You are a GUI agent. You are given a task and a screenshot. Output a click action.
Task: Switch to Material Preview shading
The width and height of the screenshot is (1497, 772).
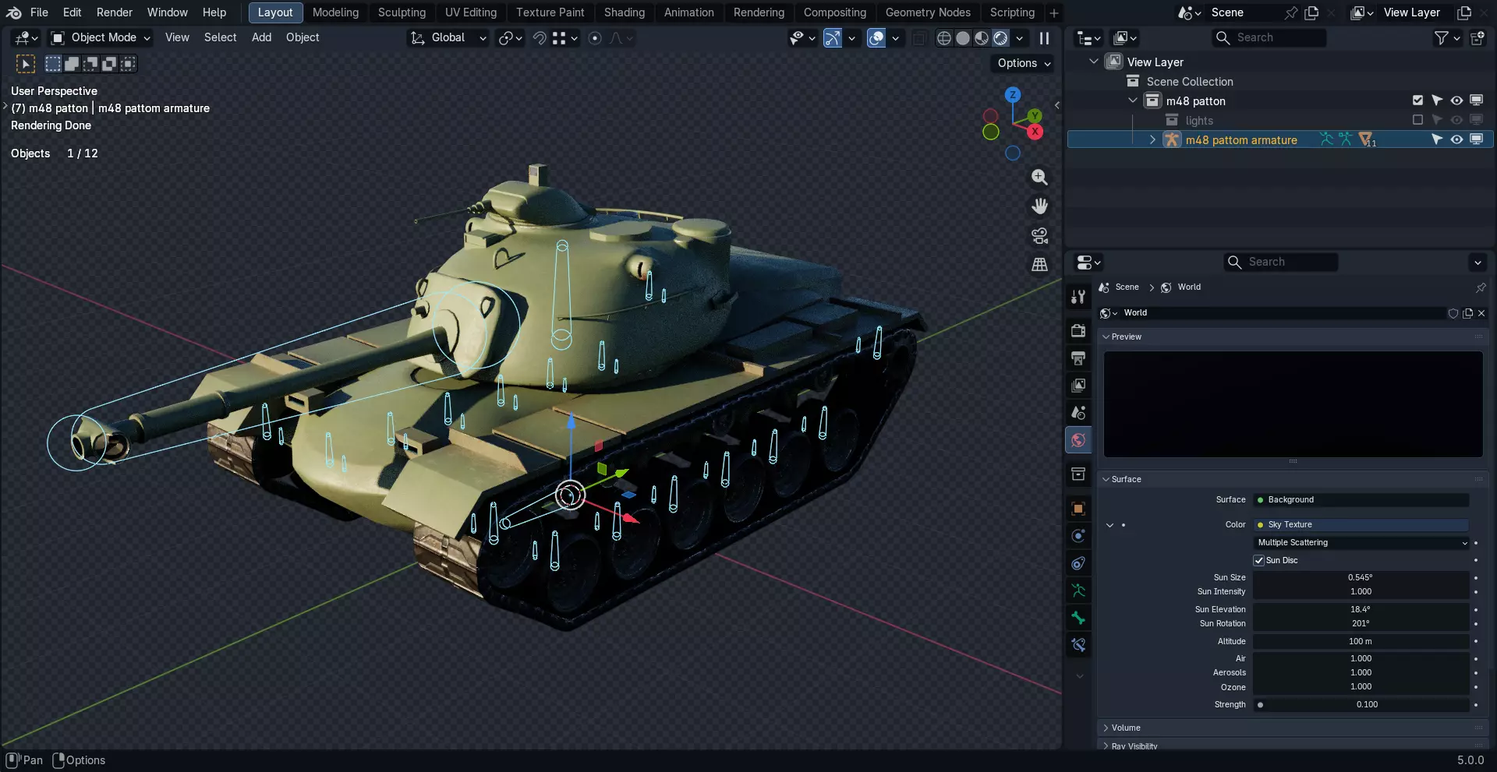point(982,38)
